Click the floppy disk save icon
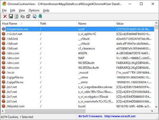The height and width of the screenshot is (120, 159). (x=11, y=16)
